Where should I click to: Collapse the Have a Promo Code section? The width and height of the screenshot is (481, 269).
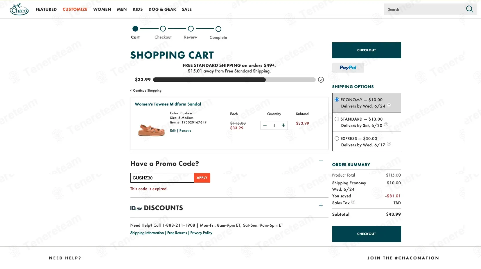click(321, 161)
